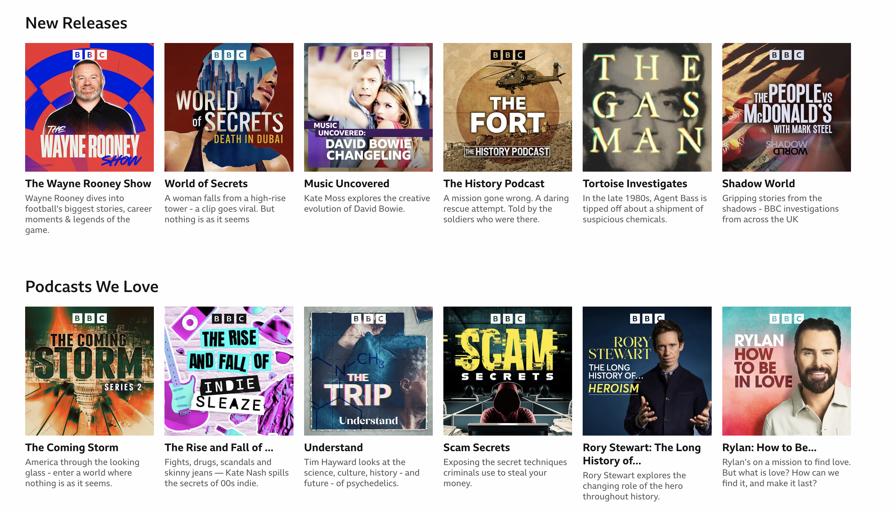This screenshot has height=510, width=894.
Task: Click Rory Stewart: The Long History title
Action: coord(641,453)
